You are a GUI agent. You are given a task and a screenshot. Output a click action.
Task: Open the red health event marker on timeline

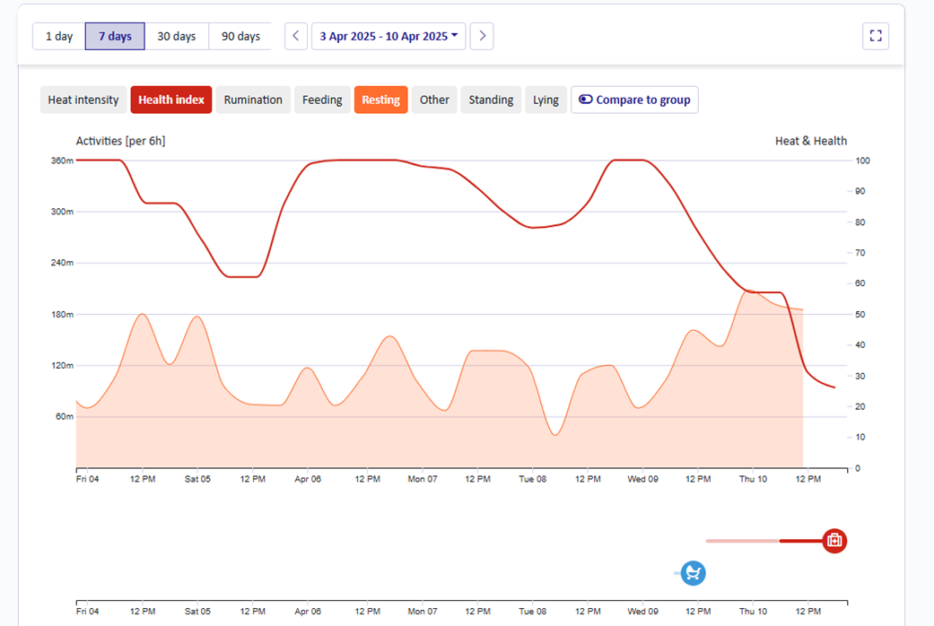point(834,541)
